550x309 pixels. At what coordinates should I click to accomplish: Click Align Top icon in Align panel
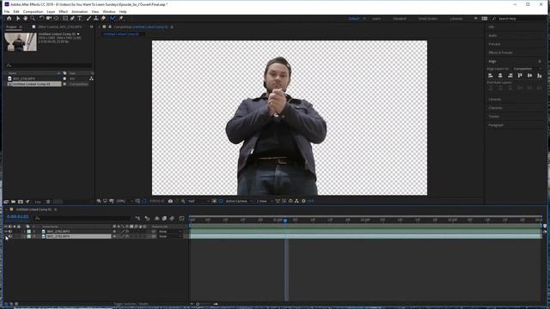point(520,76)
